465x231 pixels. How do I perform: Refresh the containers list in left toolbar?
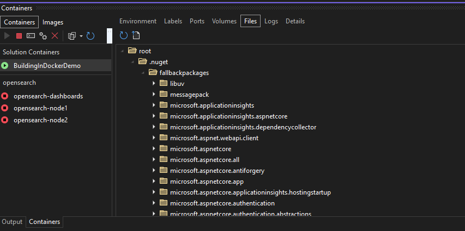(90, 36)
